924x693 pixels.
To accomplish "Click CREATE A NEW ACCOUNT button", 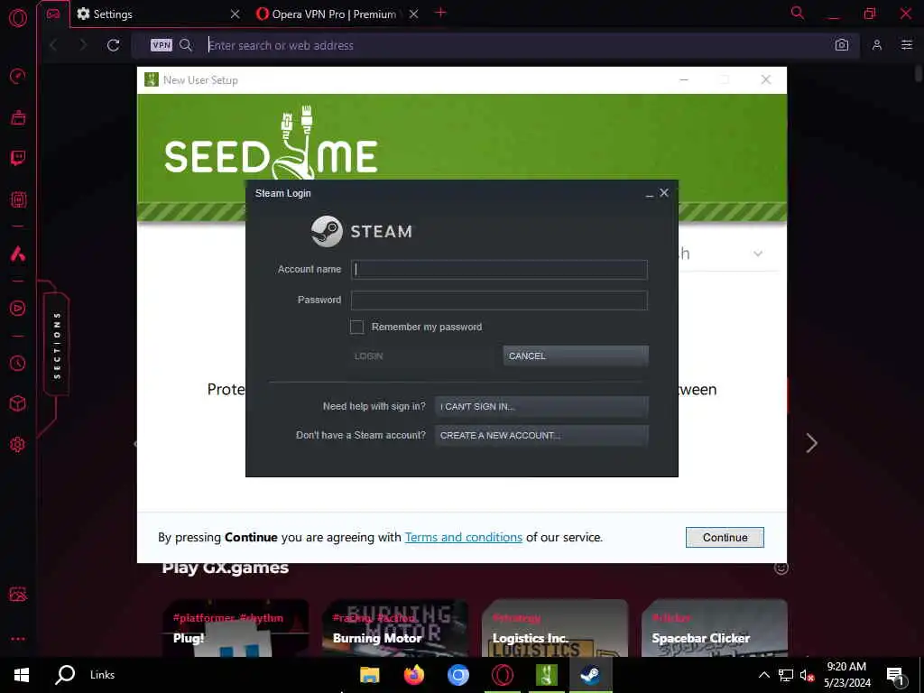I will pyautogui.click(x=541, y=436).
